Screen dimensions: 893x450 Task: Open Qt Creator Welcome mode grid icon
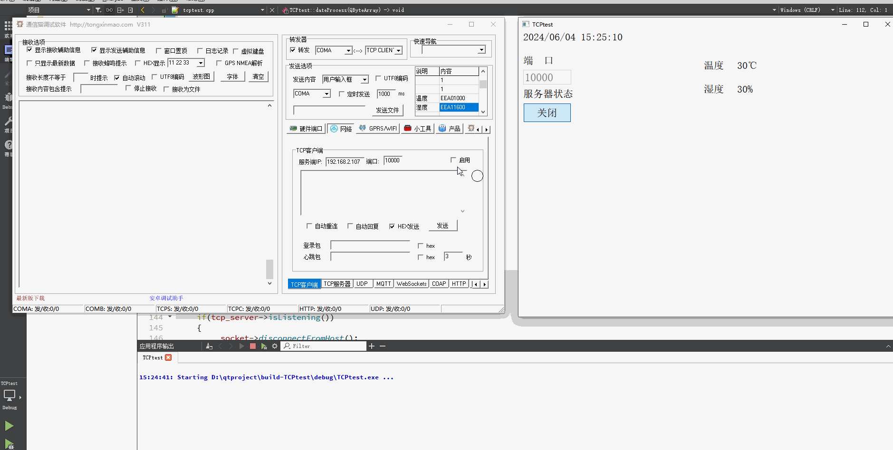(8, 26)
